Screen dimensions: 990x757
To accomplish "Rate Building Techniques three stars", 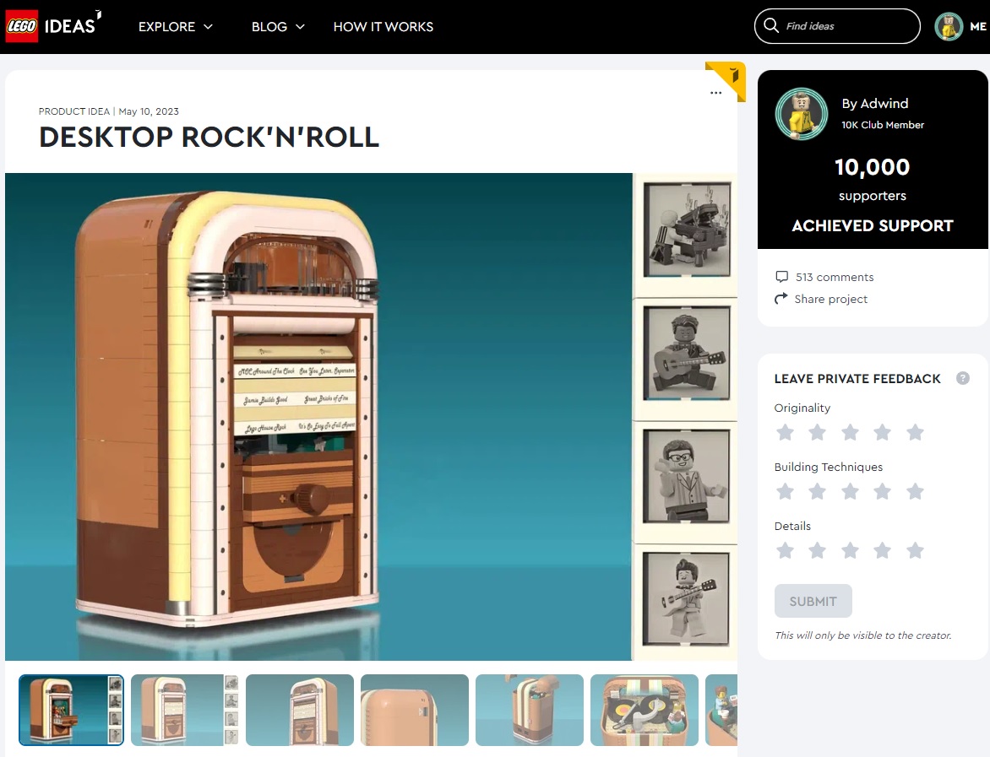I will tap(850, 491).
